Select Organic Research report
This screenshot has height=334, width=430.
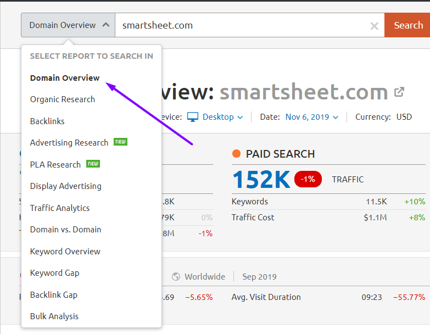tap(63, 99)
